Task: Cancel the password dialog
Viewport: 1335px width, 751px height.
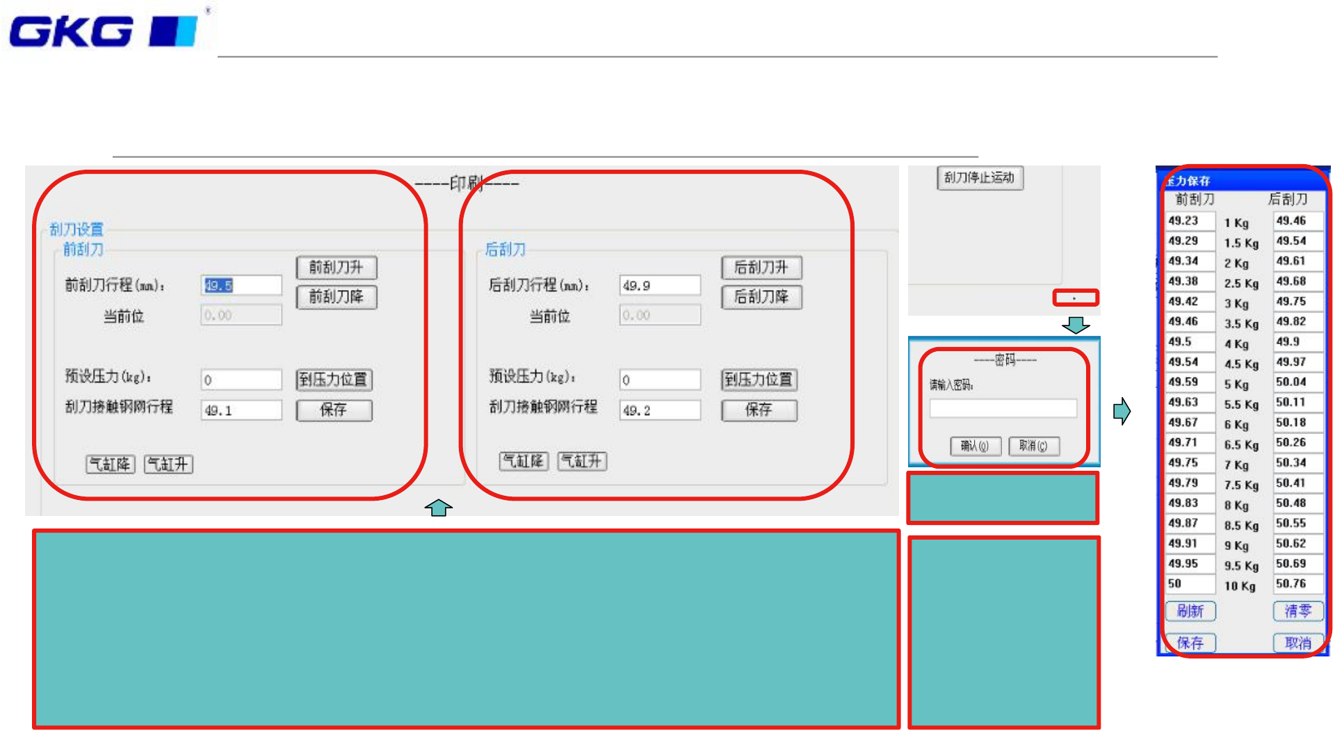Action: [1033, 446]
